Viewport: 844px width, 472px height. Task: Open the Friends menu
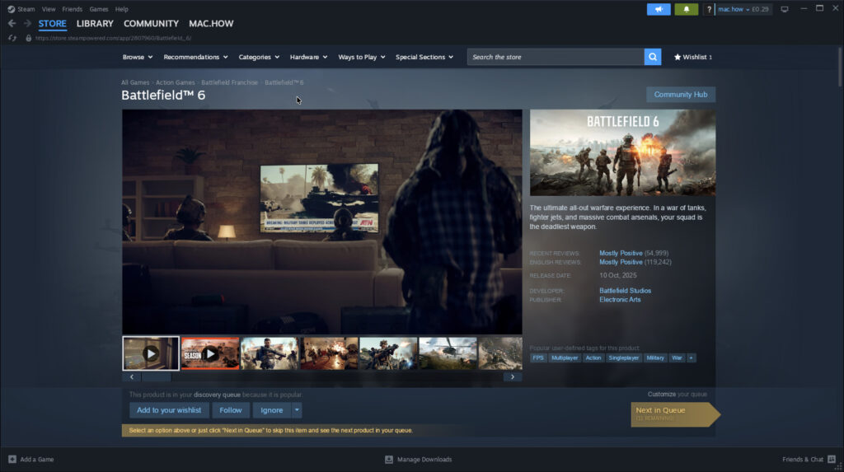pos(73,9)
